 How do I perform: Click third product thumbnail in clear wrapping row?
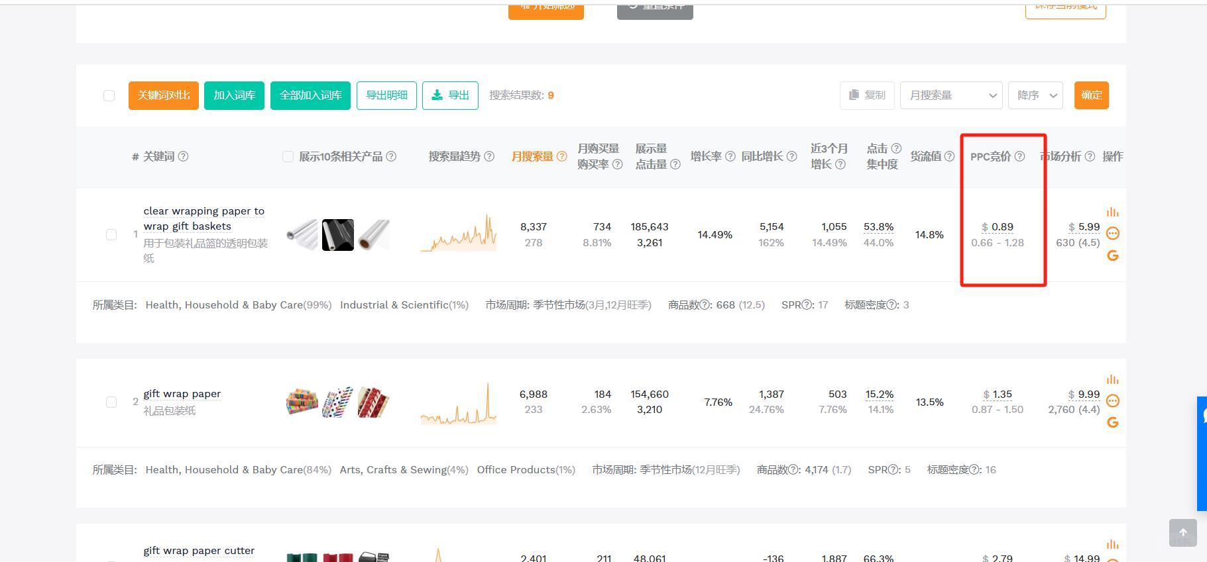tap(374, 235)
